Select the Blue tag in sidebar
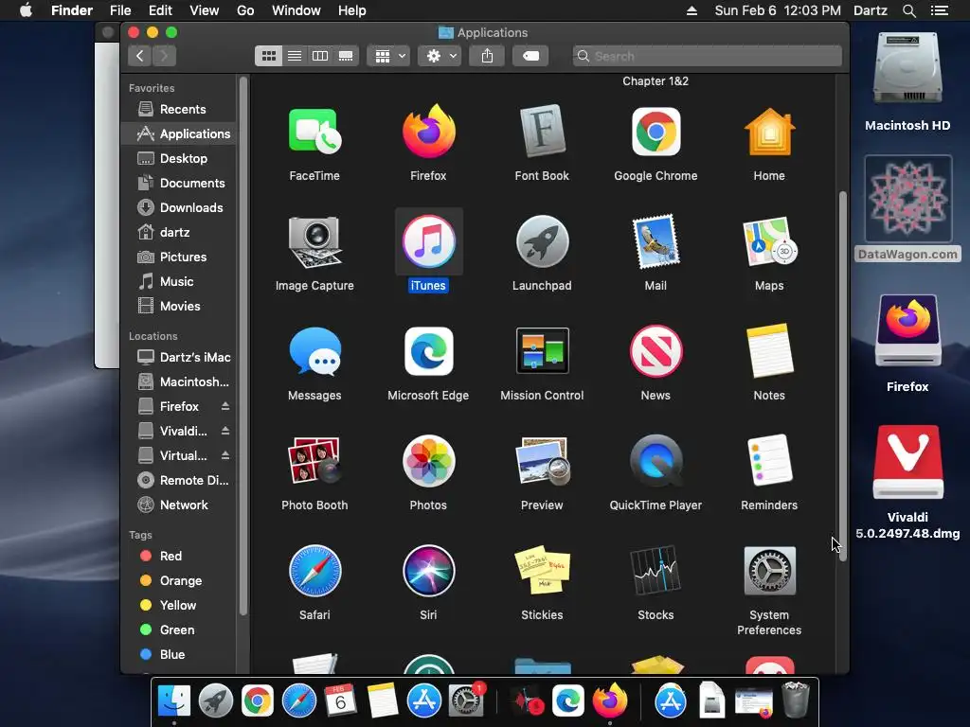Screen dimensions: 970x727 (179, 655)
